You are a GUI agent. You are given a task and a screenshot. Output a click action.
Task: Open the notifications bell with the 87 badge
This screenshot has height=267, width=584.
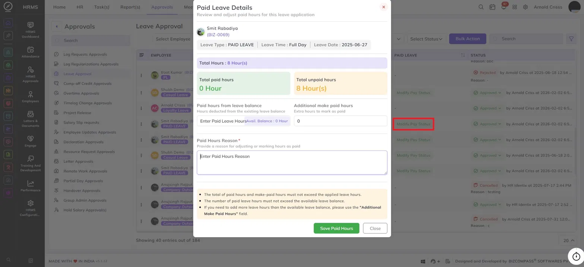[504, 7]
